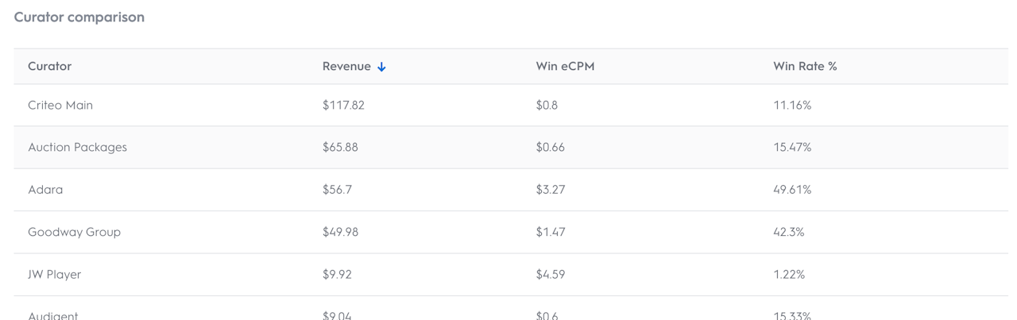The width and height of the screenshot is (1017, 320).
Task: Open the Auction Packages curator entry
Action: coord(77,148)
